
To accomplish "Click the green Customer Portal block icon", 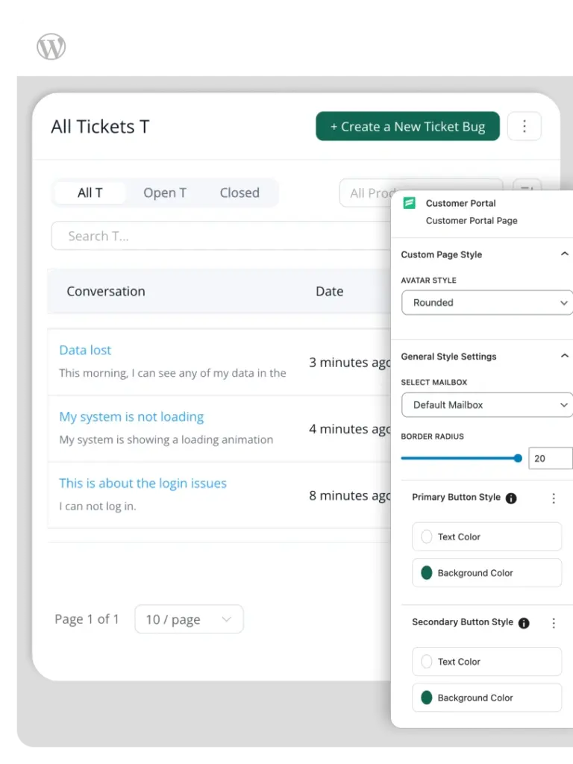I will tap(409, 203).
